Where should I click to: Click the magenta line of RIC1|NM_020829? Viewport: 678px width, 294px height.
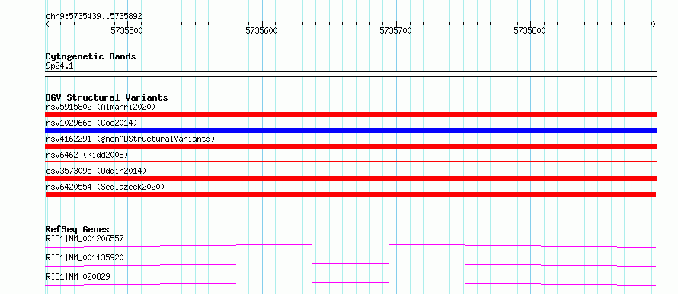point(350,283)
